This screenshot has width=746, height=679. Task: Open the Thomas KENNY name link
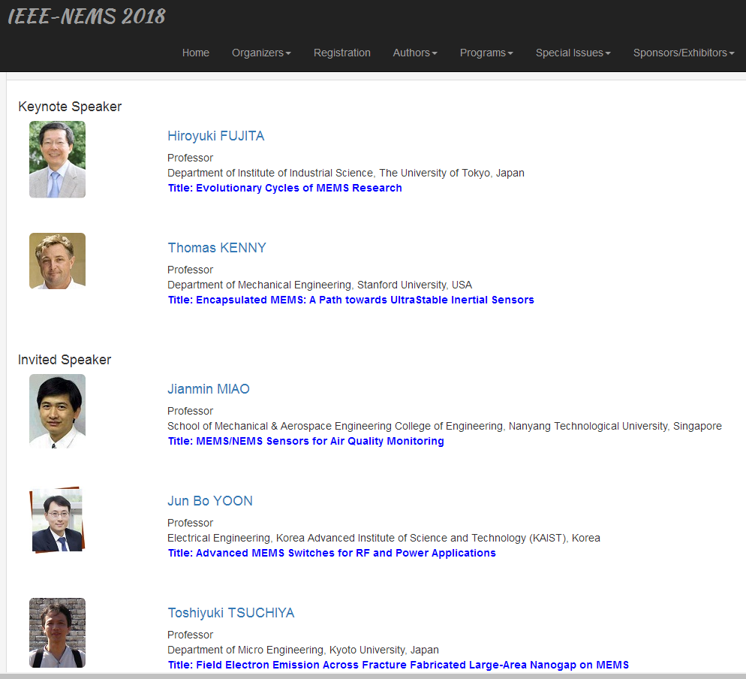pyautogui.click(x=217, y=248)
